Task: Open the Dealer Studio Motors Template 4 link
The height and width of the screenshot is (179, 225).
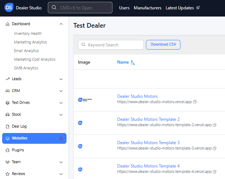Action: (148, 166)
